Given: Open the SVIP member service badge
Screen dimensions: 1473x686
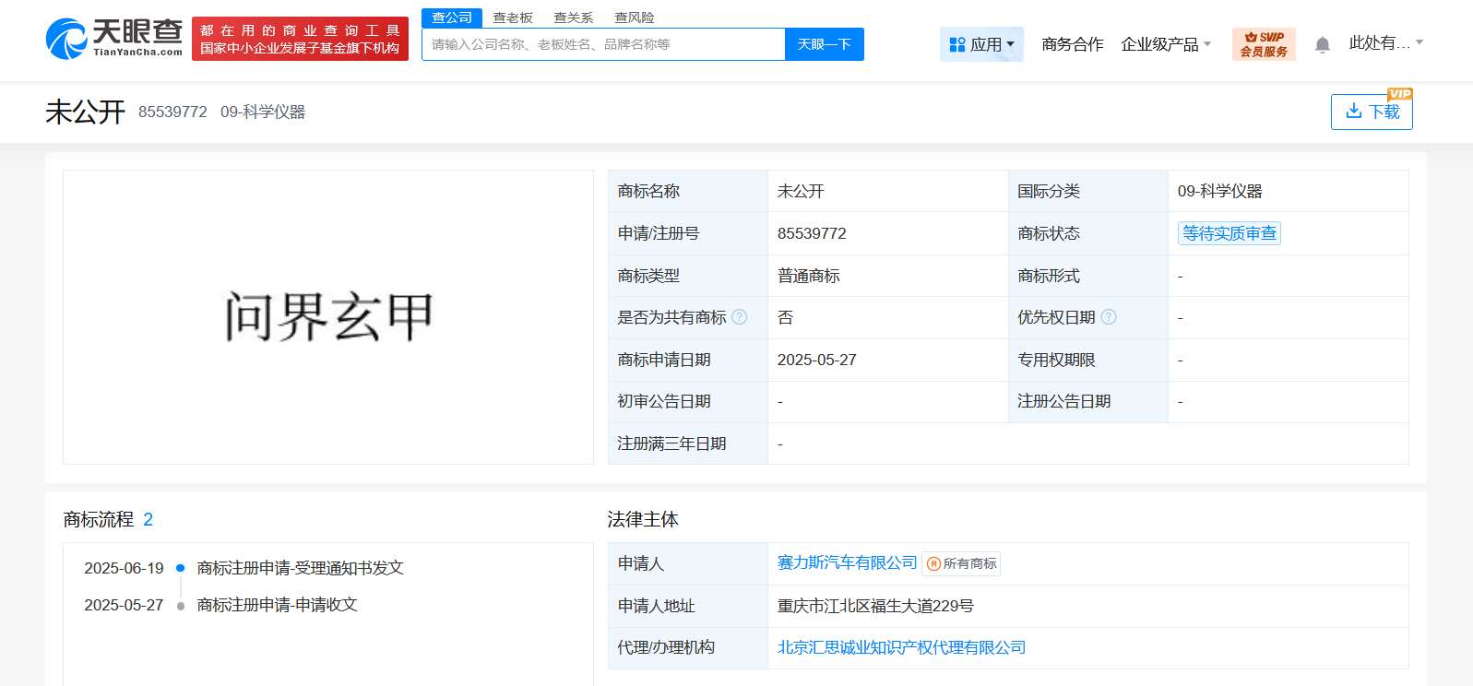Looking at the screenshot, I should (x=1263, y=44).
